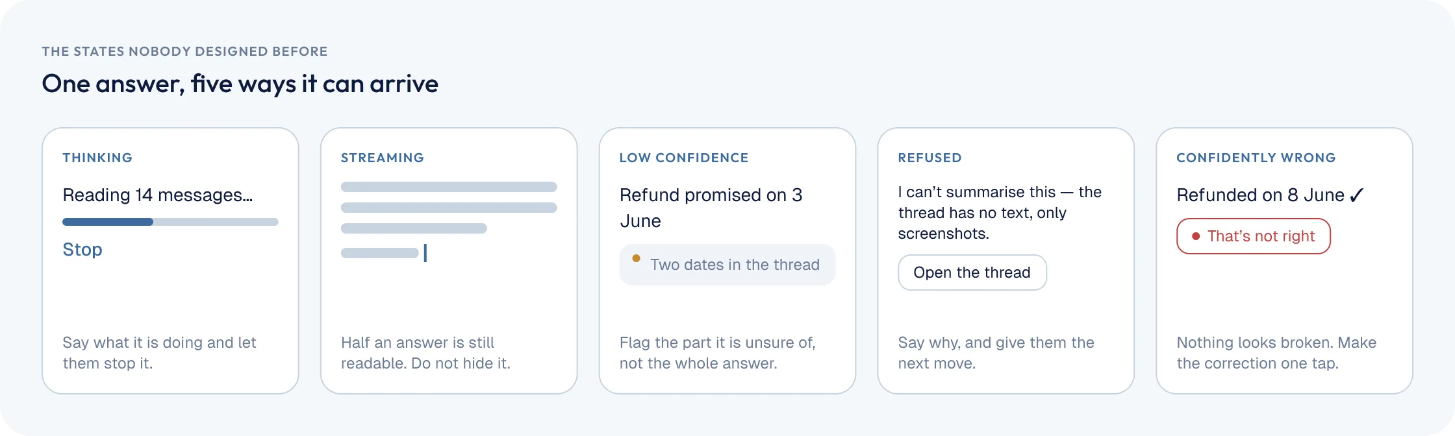This screenshot has width=1455, height=436.
Task: Click the checkmark after Refunded on 8 June
Action: point(1356,195)
